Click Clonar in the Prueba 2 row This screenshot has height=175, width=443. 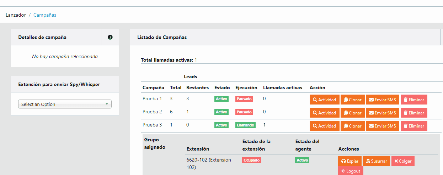[352, 113]
